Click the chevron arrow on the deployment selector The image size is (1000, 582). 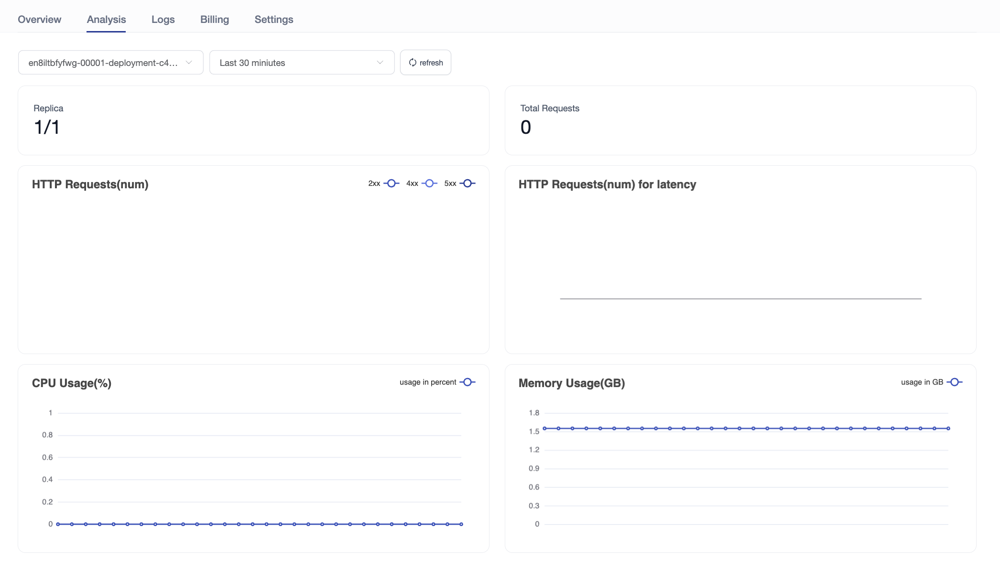click(x=189, y=63)
